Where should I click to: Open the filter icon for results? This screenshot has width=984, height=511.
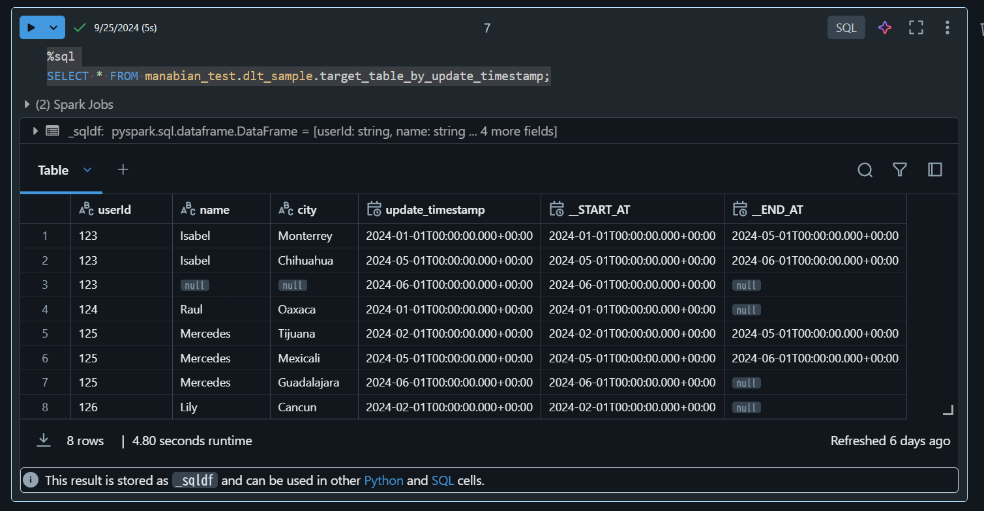coord(900,170)
